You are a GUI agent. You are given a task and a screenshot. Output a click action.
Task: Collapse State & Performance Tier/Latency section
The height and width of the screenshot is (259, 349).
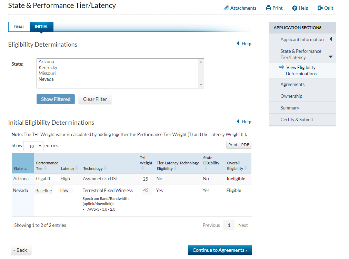(x=331, y=57)
